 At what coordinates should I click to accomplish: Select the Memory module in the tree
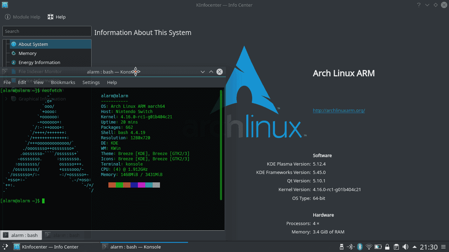coord(51,53)
